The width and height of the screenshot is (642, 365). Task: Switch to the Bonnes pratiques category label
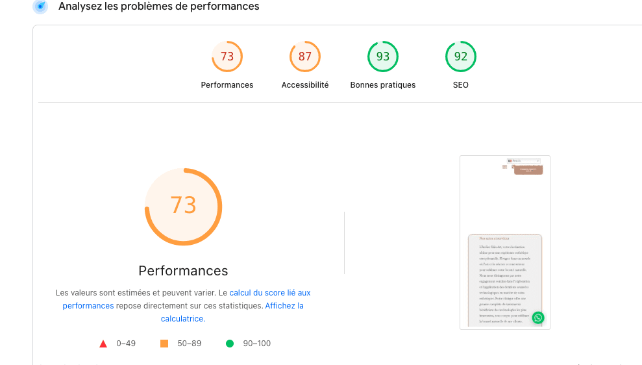[383, 85]
